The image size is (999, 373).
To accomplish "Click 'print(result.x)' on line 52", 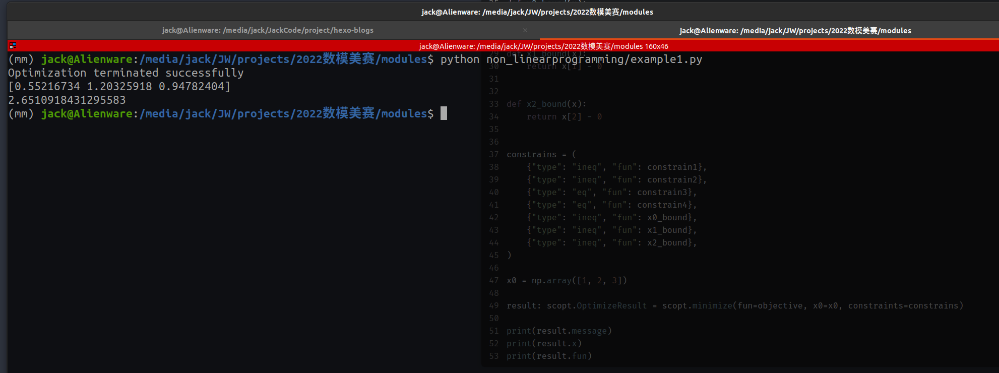I will [544, 344].
